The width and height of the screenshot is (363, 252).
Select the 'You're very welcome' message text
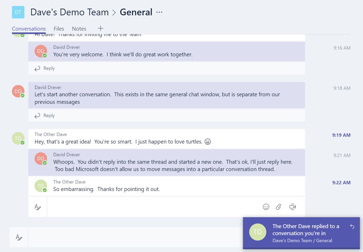pos(123,55)
